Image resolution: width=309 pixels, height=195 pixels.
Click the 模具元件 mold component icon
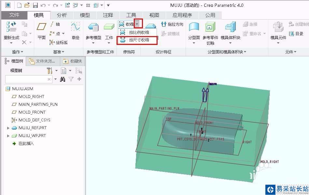278,27
